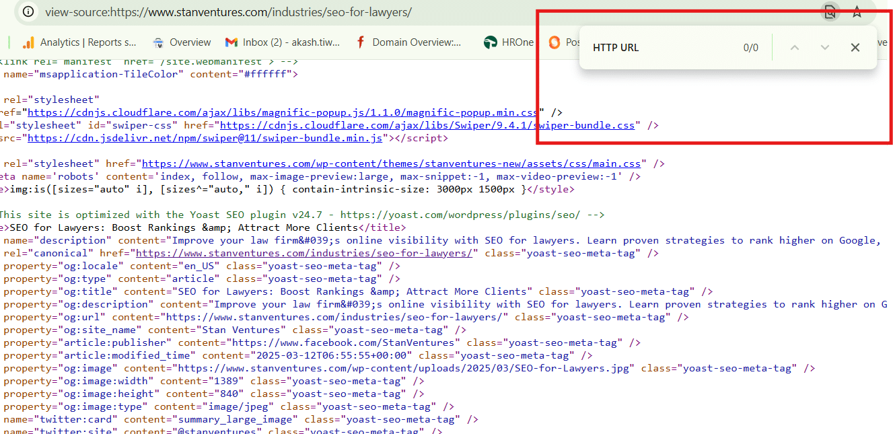Click the SEO-for-Lawyers.jpg og:image URL text
Screen dimensions: 893x434
click(404, 368)
